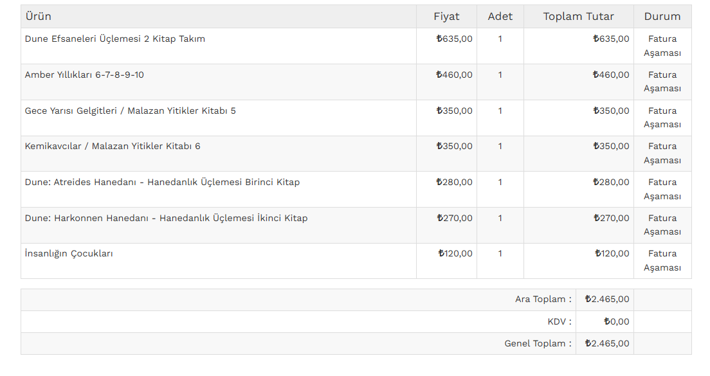
Task: Click Fatura Aşaması status of İnsanlığın Çocukları
Action: 662,260
